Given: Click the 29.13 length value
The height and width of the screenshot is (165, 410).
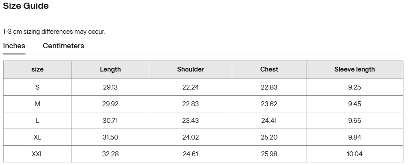Looking at the screenshot, I should point(110,87).
